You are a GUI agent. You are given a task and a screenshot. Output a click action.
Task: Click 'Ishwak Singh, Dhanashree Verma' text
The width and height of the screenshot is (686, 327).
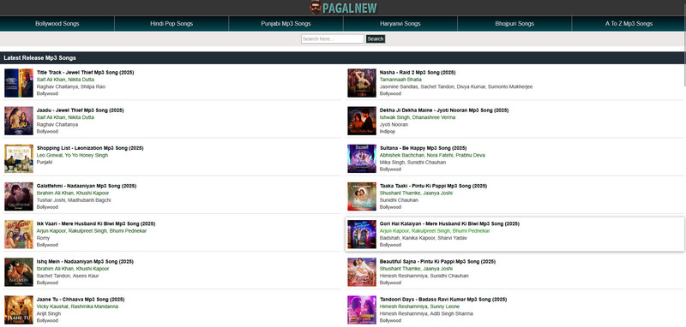click(418, 117)
